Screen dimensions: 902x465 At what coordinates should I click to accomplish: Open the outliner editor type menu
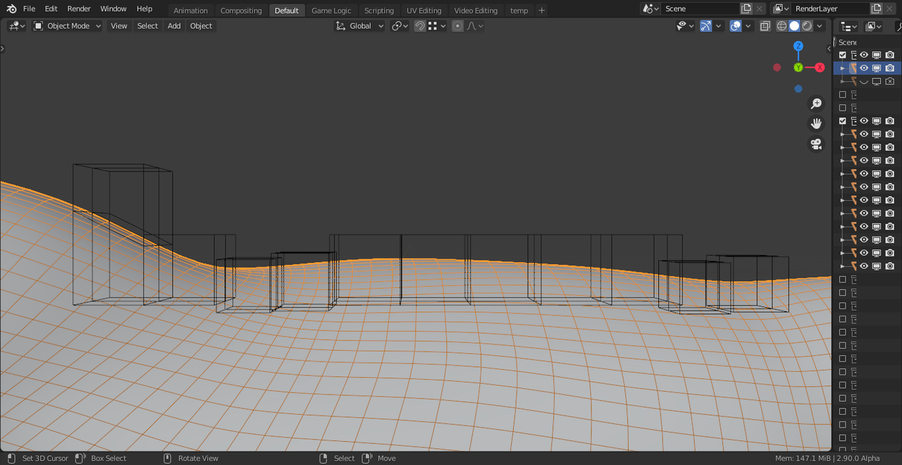pos(848,26)
